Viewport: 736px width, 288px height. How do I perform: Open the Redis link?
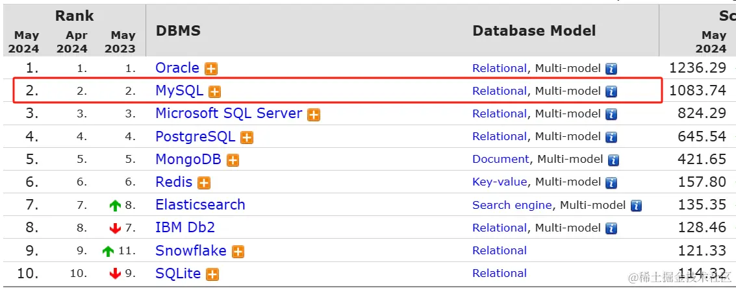coord(173,182)
